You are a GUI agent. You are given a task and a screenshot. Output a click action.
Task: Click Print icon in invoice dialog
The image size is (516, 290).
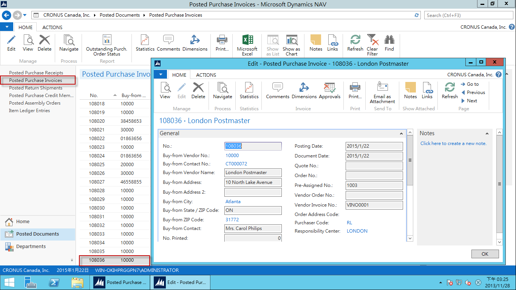coord(355,91)
